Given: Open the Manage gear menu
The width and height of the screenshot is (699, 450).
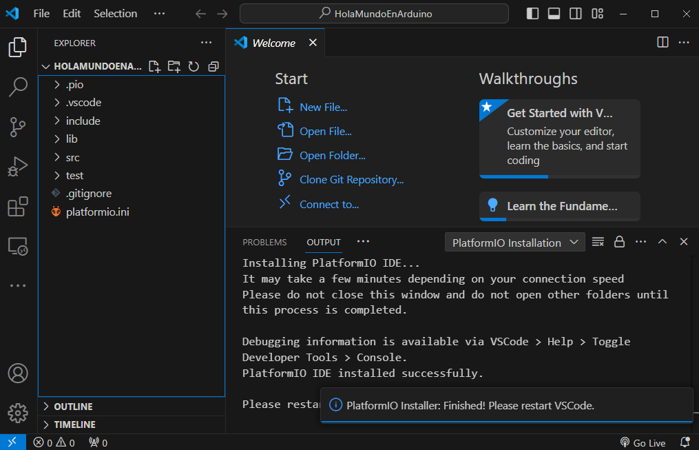Looking at the screenshot, I should [18, 413].
